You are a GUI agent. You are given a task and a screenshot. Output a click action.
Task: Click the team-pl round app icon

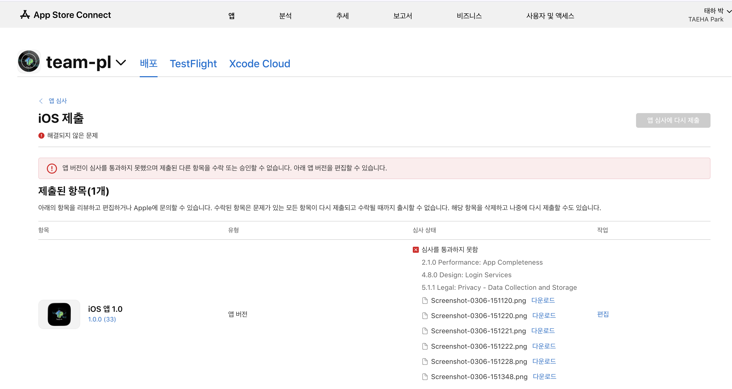tap(29, 61)
